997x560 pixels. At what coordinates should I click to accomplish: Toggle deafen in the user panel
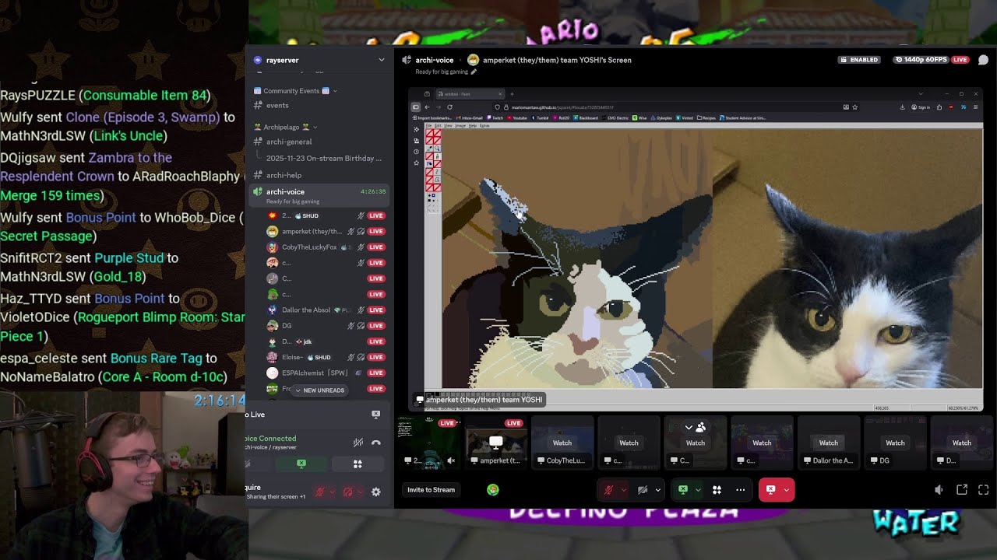click(347, 492)
